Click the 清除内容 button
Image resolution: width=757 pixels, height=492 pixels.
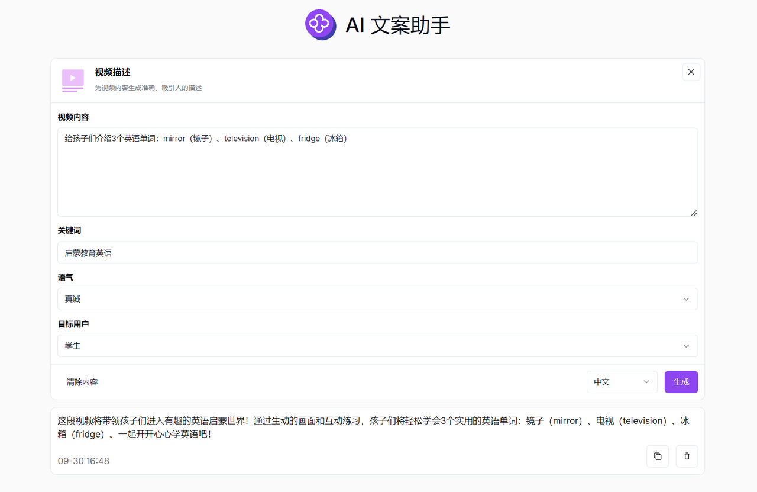pyautogui.click(x=82, y=382)
